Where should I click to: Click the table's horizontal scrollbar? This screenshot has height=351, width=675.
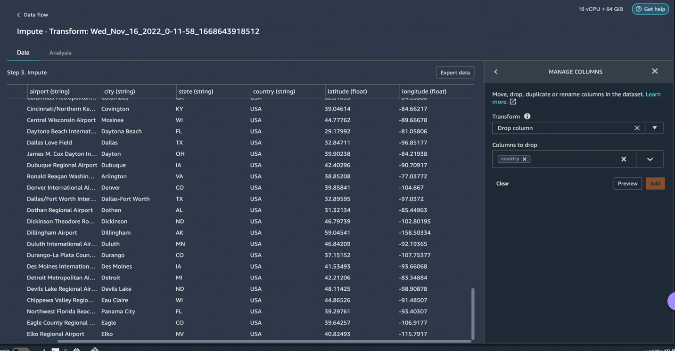coord(264,341)
